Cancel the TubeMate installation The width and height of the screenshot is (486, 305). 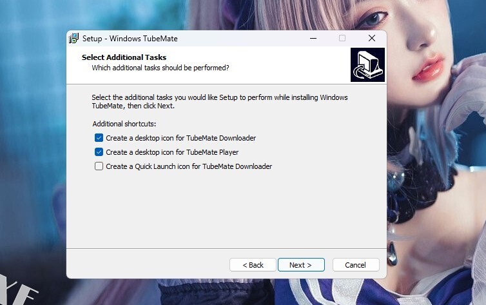pyautogui.click(x=356, y=265)
